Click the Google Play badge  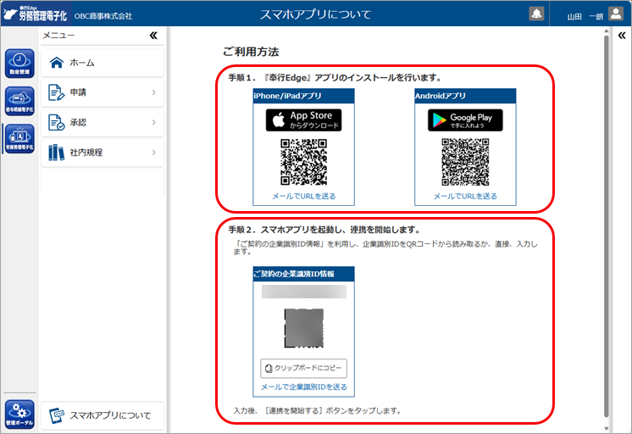pos(465,120)
